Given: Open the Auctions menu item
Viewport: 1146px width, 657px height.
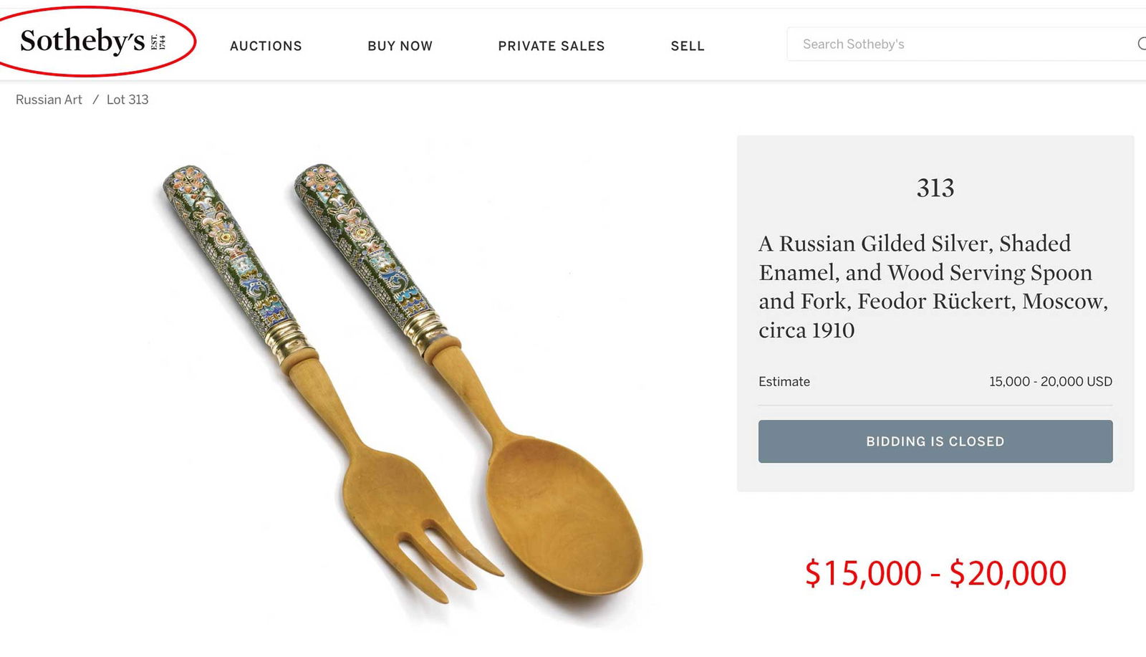Looking at the screenshot, I should click(266, 46).
